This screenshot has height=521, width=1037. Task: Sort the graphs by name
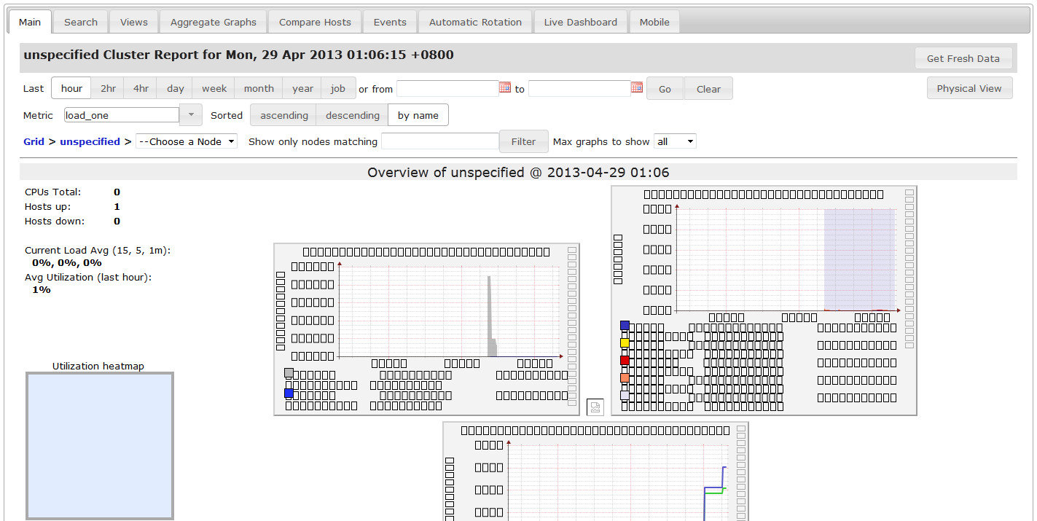[x=418, y=114]
